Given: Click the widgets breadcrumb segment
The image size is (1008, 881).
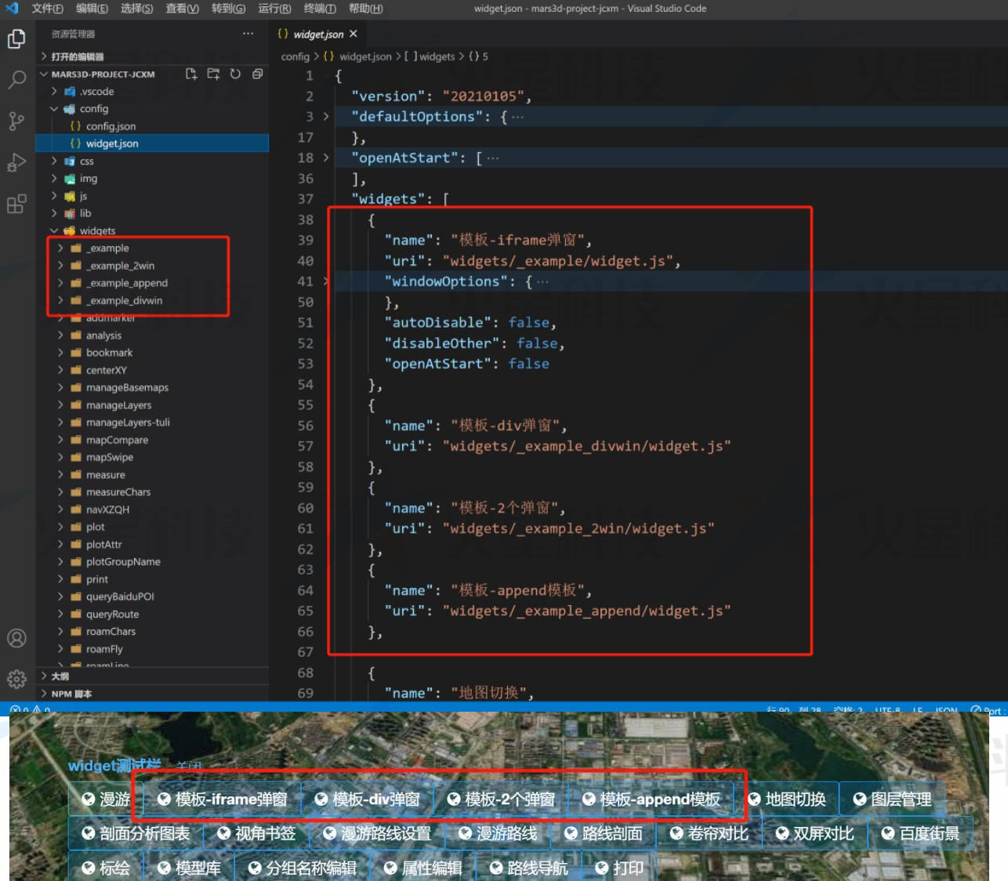Looking at the screenshot, I should point(437,56).
